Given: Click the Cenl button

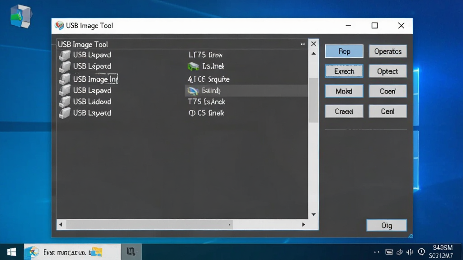Looking at the screenshot, I should [x=387, y=111].
